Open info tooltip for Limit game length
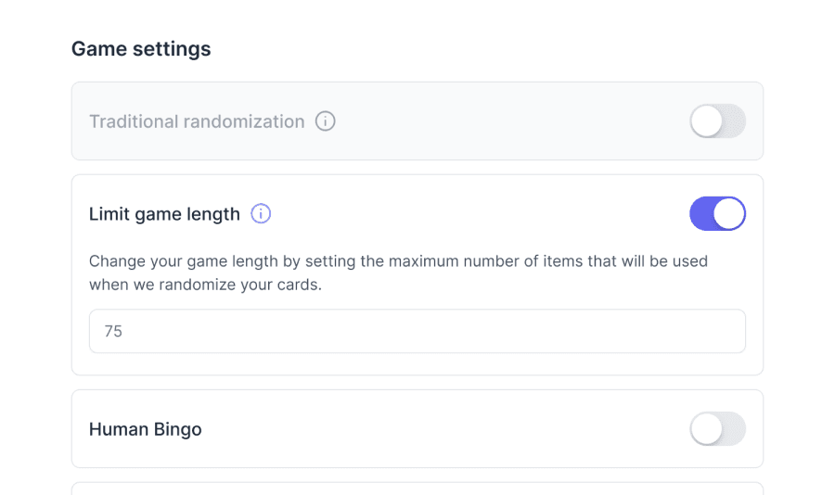 coord(261,214)
